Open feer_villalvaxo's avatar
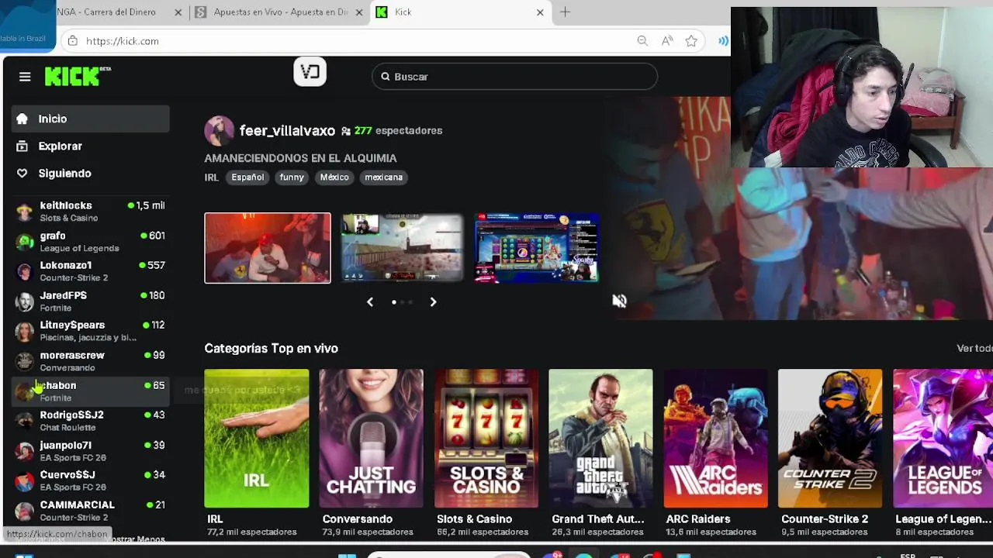 (219, 131)
